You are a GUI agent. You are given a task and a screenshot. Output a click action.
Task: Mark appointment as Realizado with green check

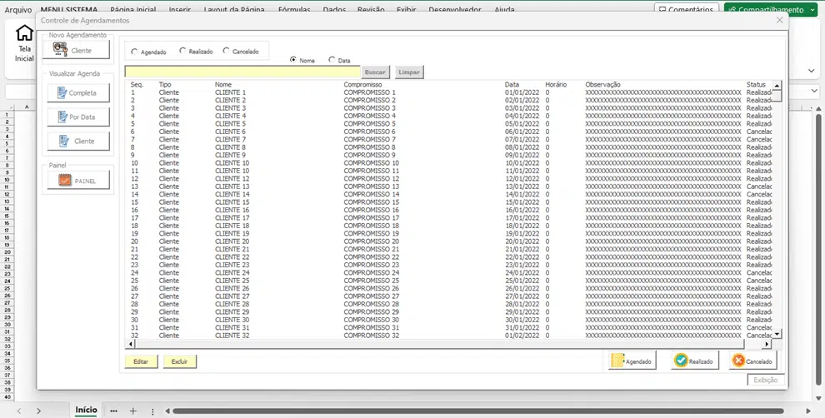coord(694,361)
